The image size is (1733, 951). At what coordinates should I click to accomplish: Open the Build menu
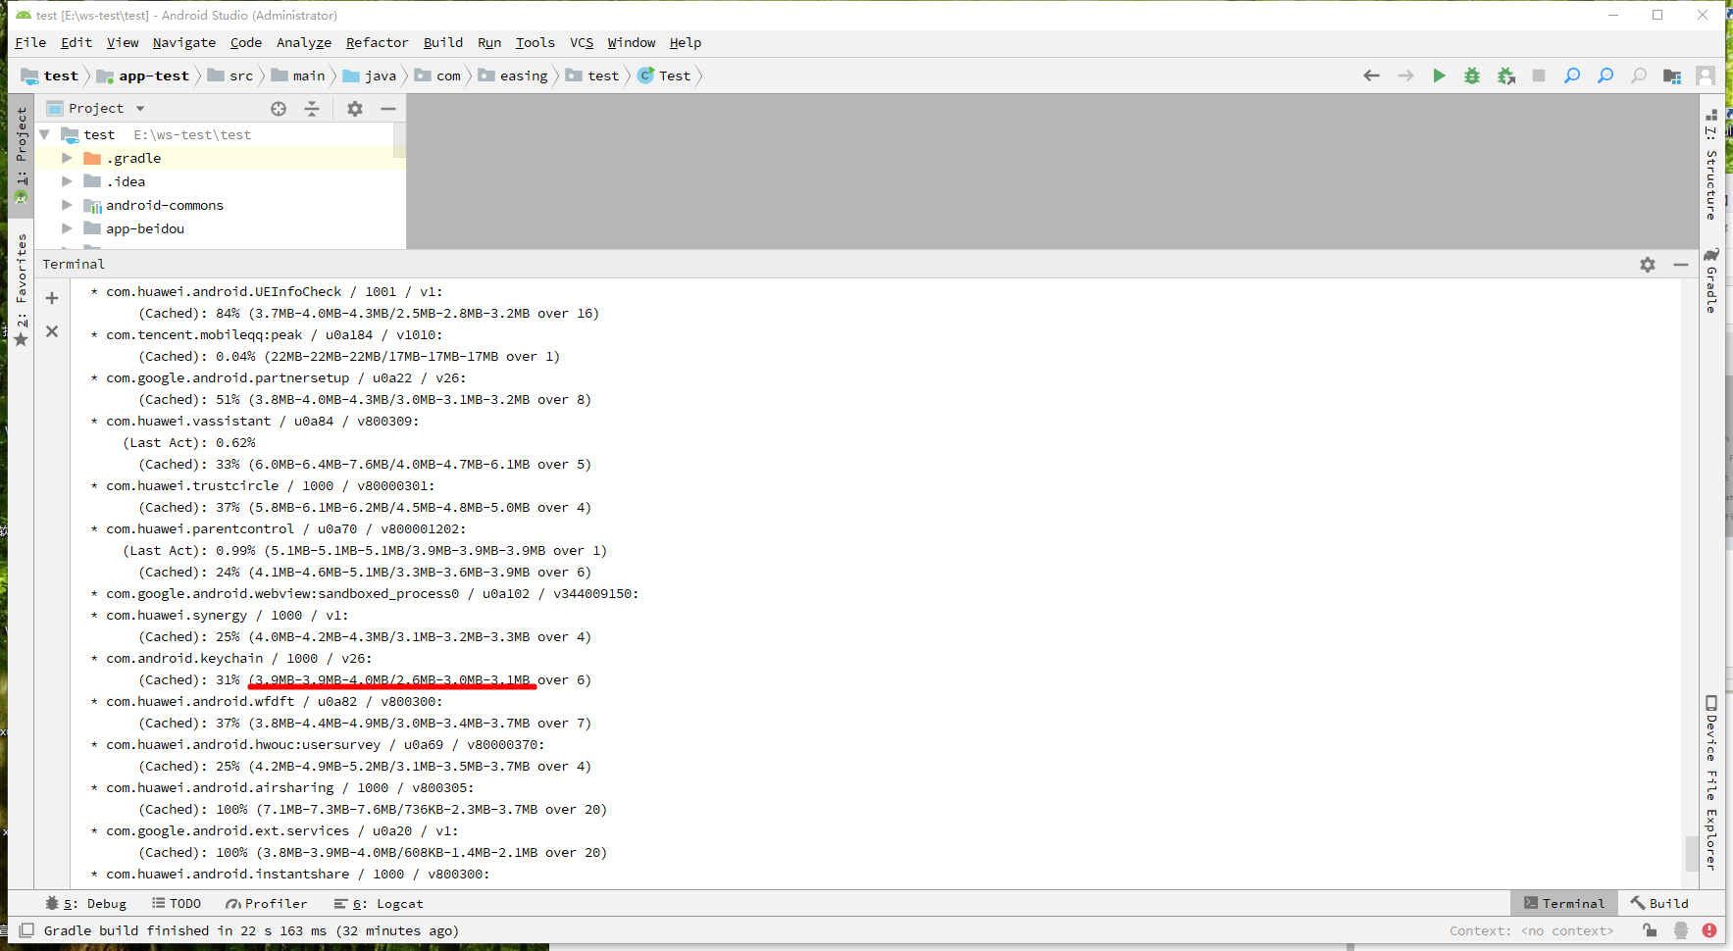click(x=443, y=43)
